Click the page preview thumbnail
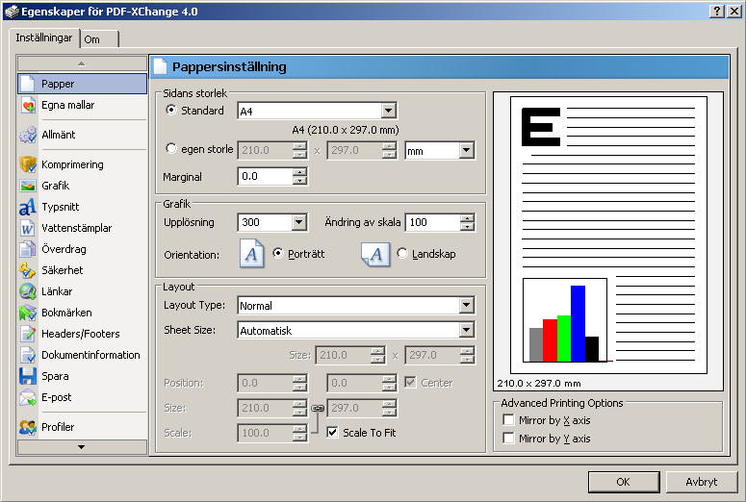 [608, 235]
